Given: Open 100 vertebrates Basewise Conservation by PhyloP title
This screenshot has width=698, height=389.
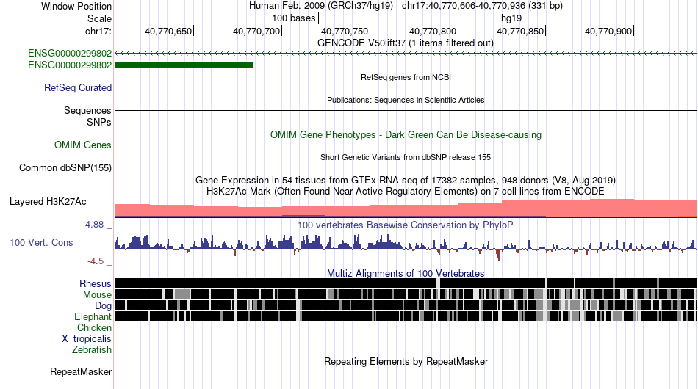Looking at the screenshot, I should coord(406,225).
